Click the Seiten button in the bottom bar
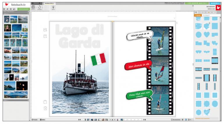The image size is (224, 124). coord(42,120)
